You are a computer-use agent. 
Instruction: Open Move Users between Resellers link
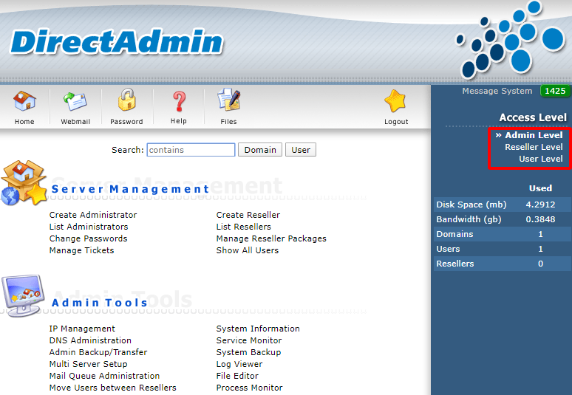113,388
